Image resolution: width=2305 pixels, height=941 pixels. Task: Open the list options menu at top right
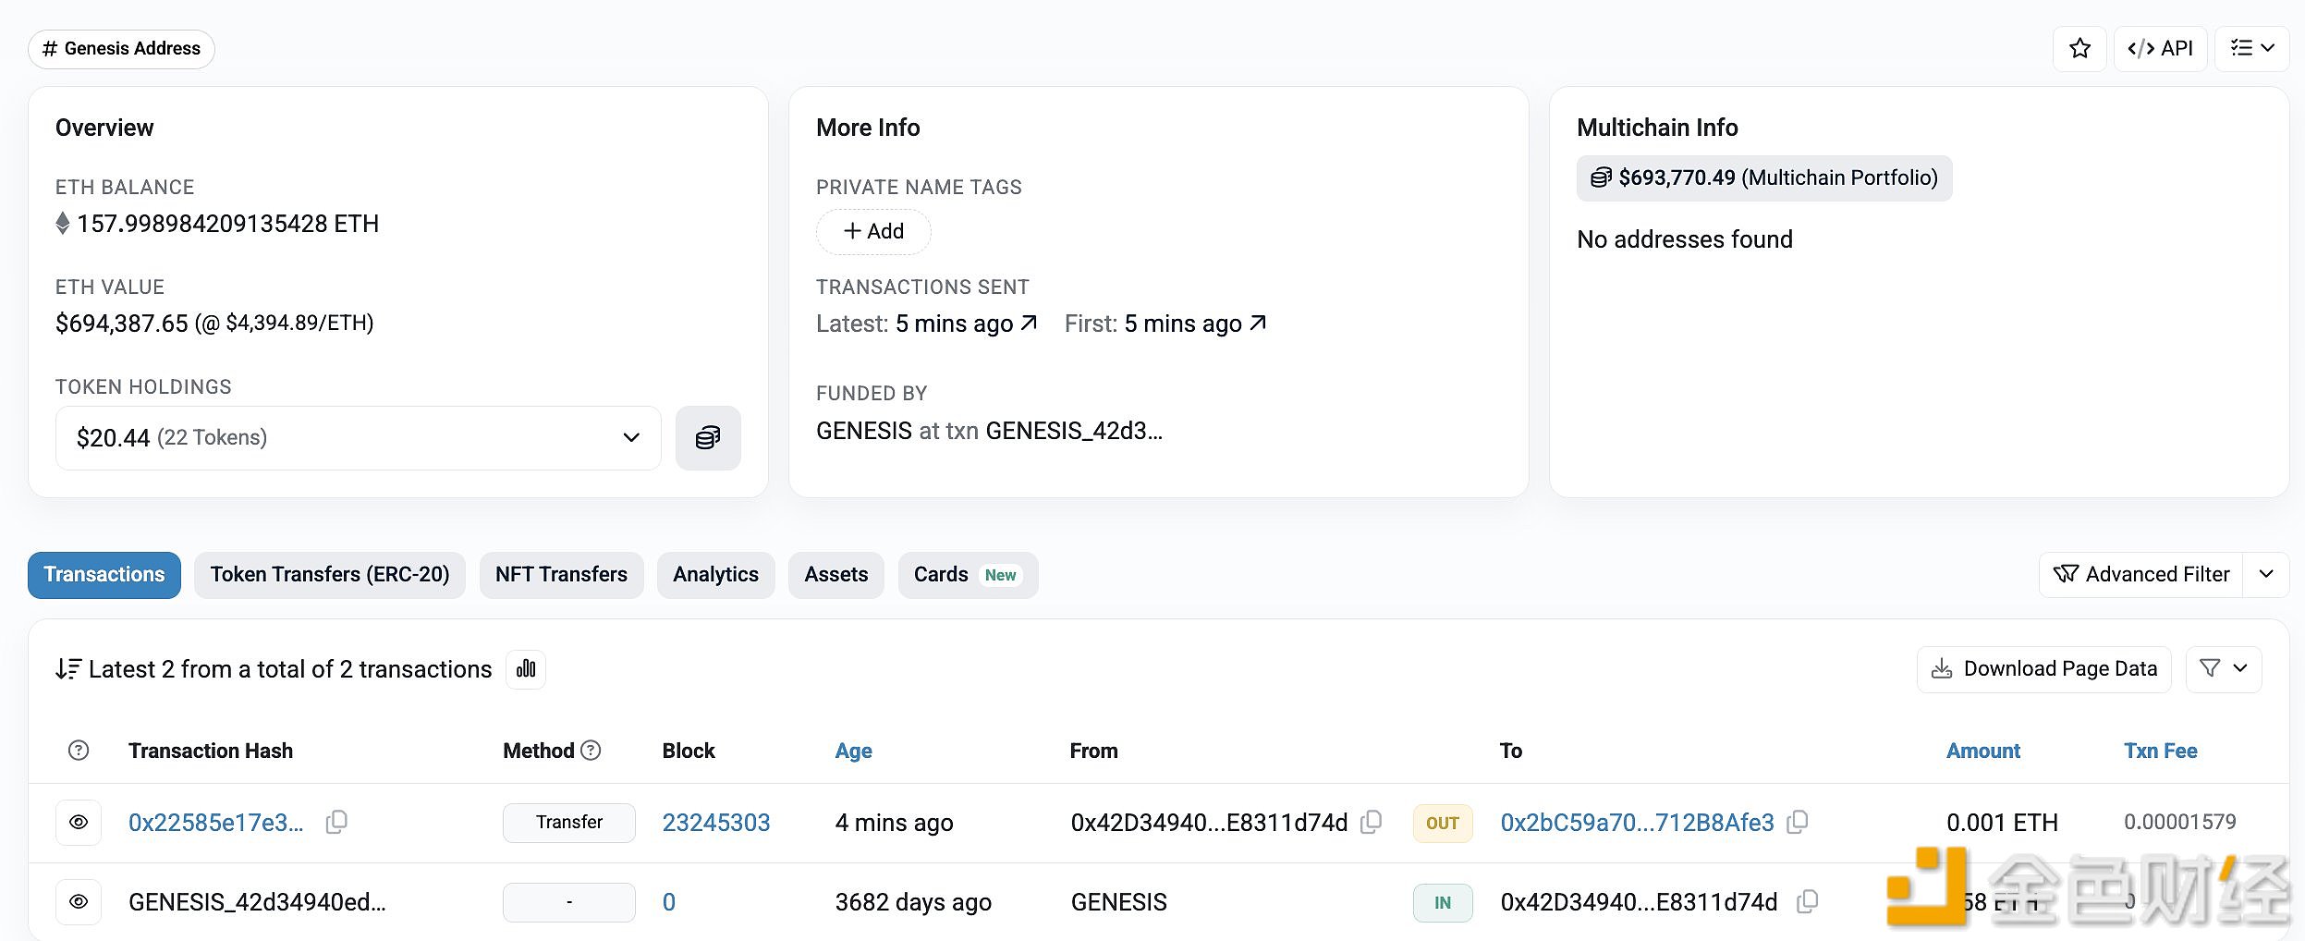2251,49
